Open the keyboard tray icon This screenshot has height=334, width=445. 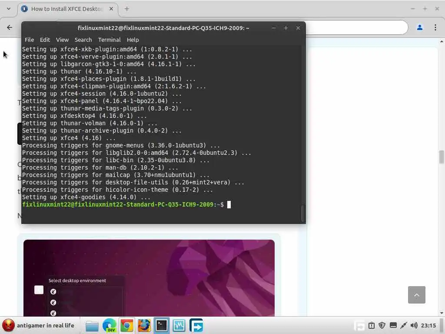[x=393, y=325]
